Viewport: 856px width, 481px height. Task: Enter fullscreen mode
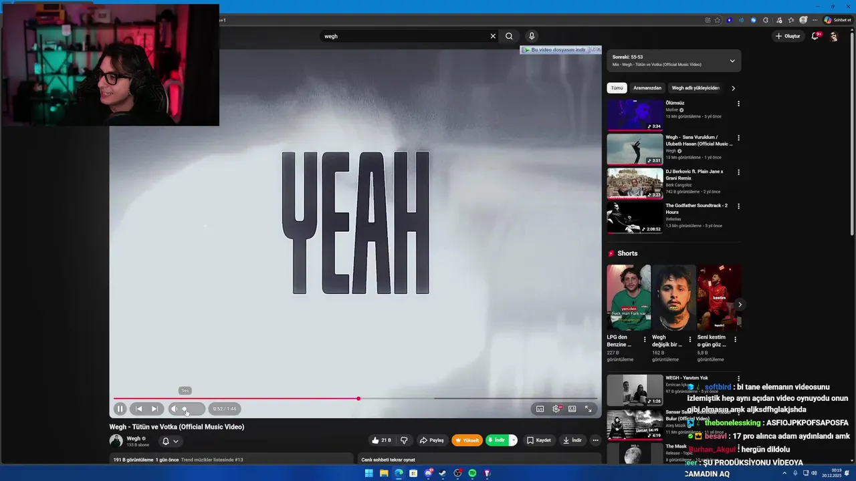click(588, 409)
